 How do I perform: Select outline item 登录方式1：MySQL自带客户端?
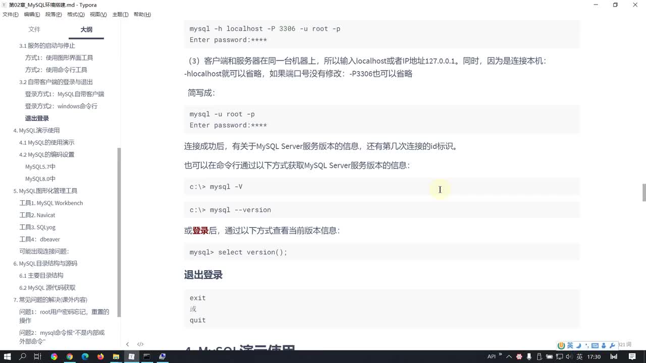pyautogui.click(x=65, y=94)
